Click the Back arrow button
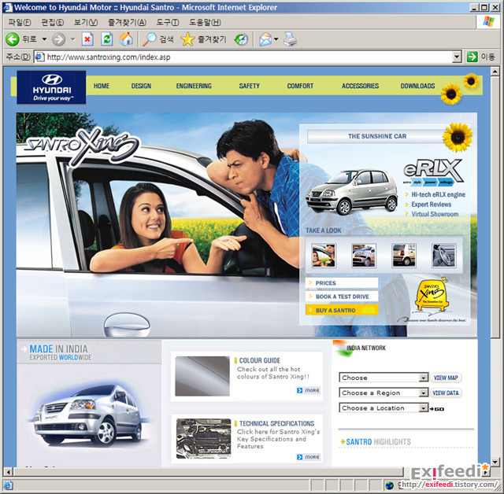 pyautogui.click(x=13, y=39)
